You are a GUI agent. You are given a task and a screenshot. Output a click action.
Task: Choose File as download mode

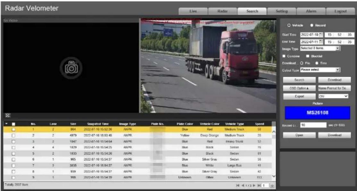pyautogui.click(x=302, y=63)
